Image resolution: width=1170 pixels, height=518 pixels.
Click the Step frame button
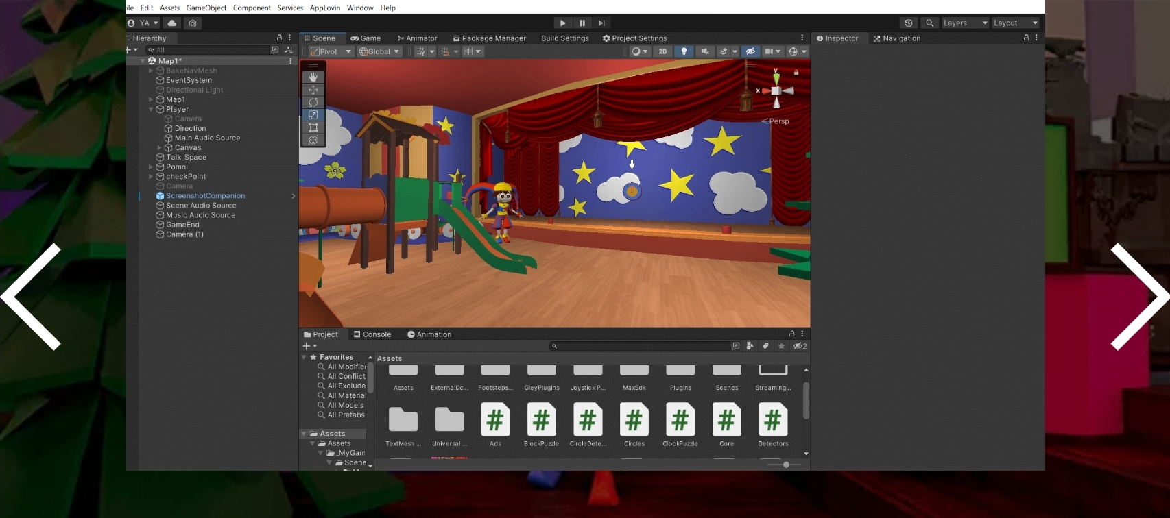[601, 23]
